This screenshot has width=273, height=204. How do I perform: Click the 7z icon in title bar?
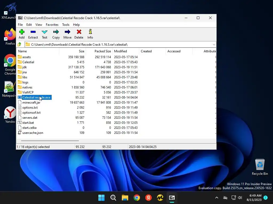point(20,18)
